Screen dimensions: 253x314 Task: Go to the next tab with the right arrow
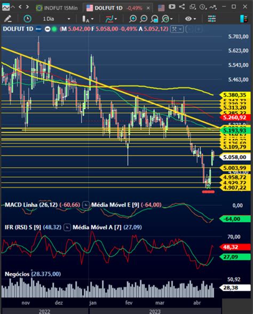click(x=27, y=7)
